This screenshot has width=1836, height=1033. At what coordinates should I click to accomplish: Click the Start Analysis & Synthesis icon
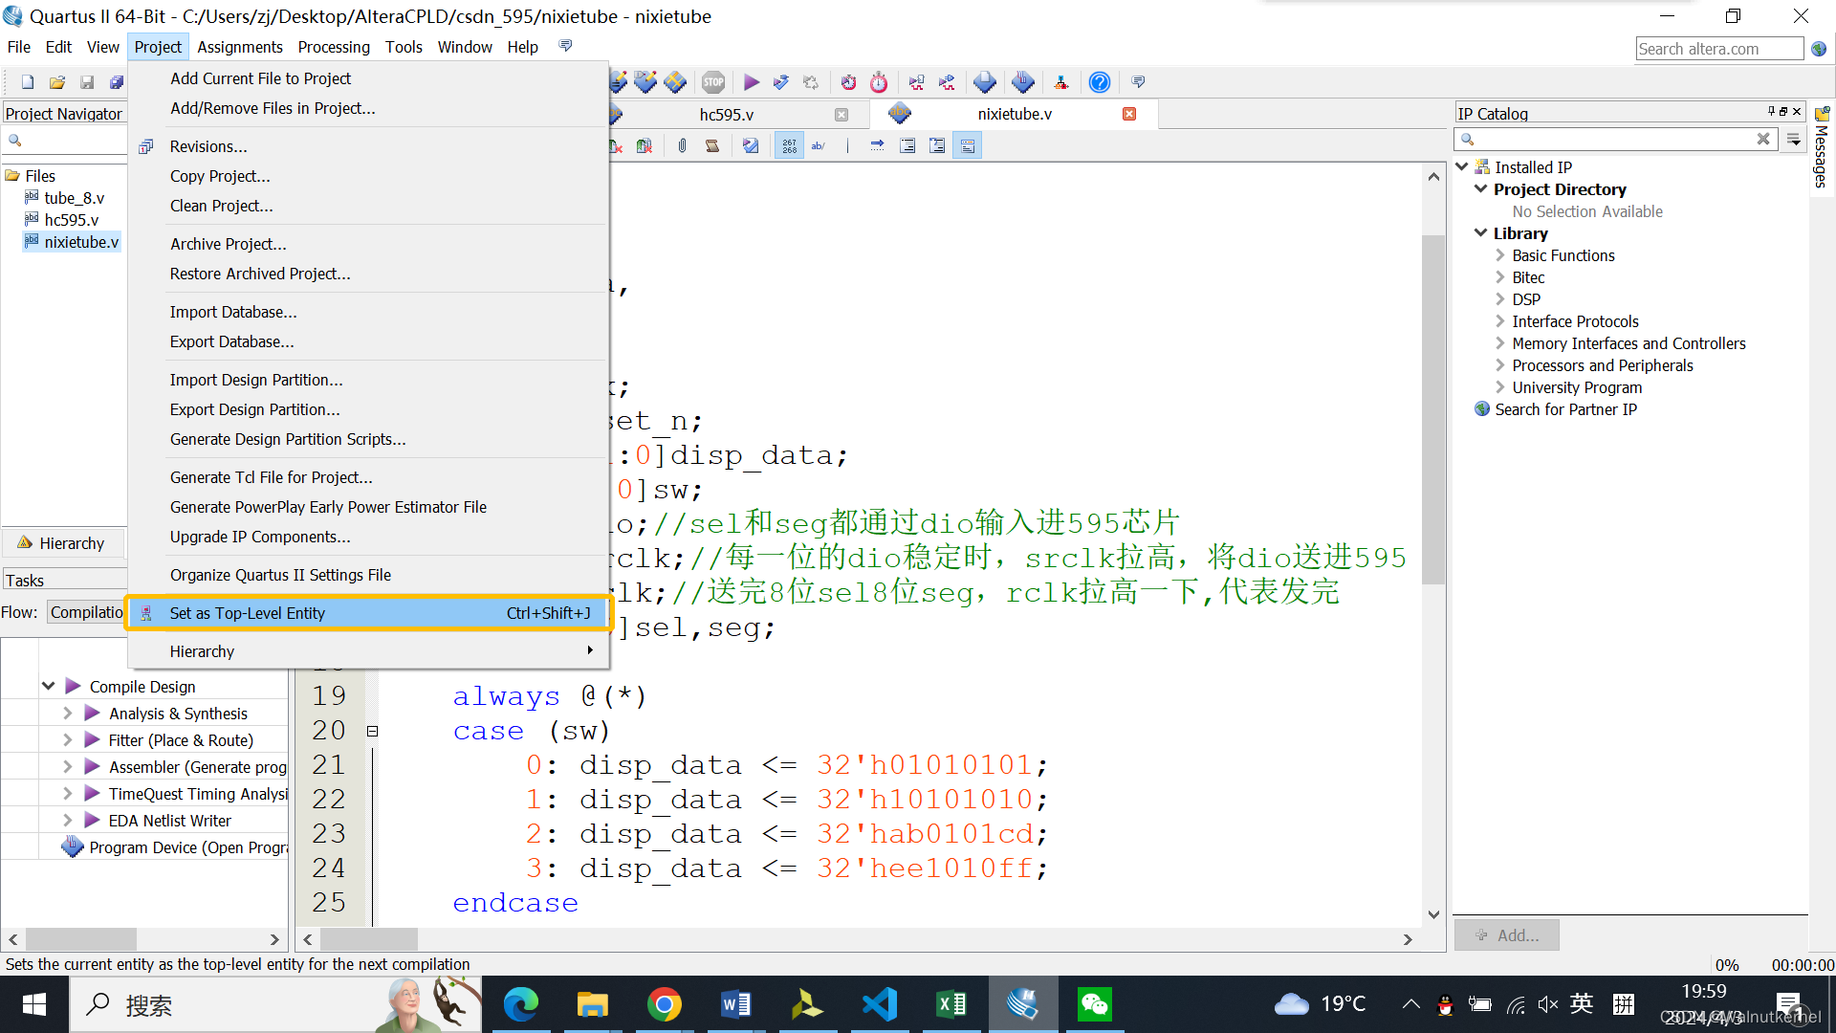pos(781,82)
